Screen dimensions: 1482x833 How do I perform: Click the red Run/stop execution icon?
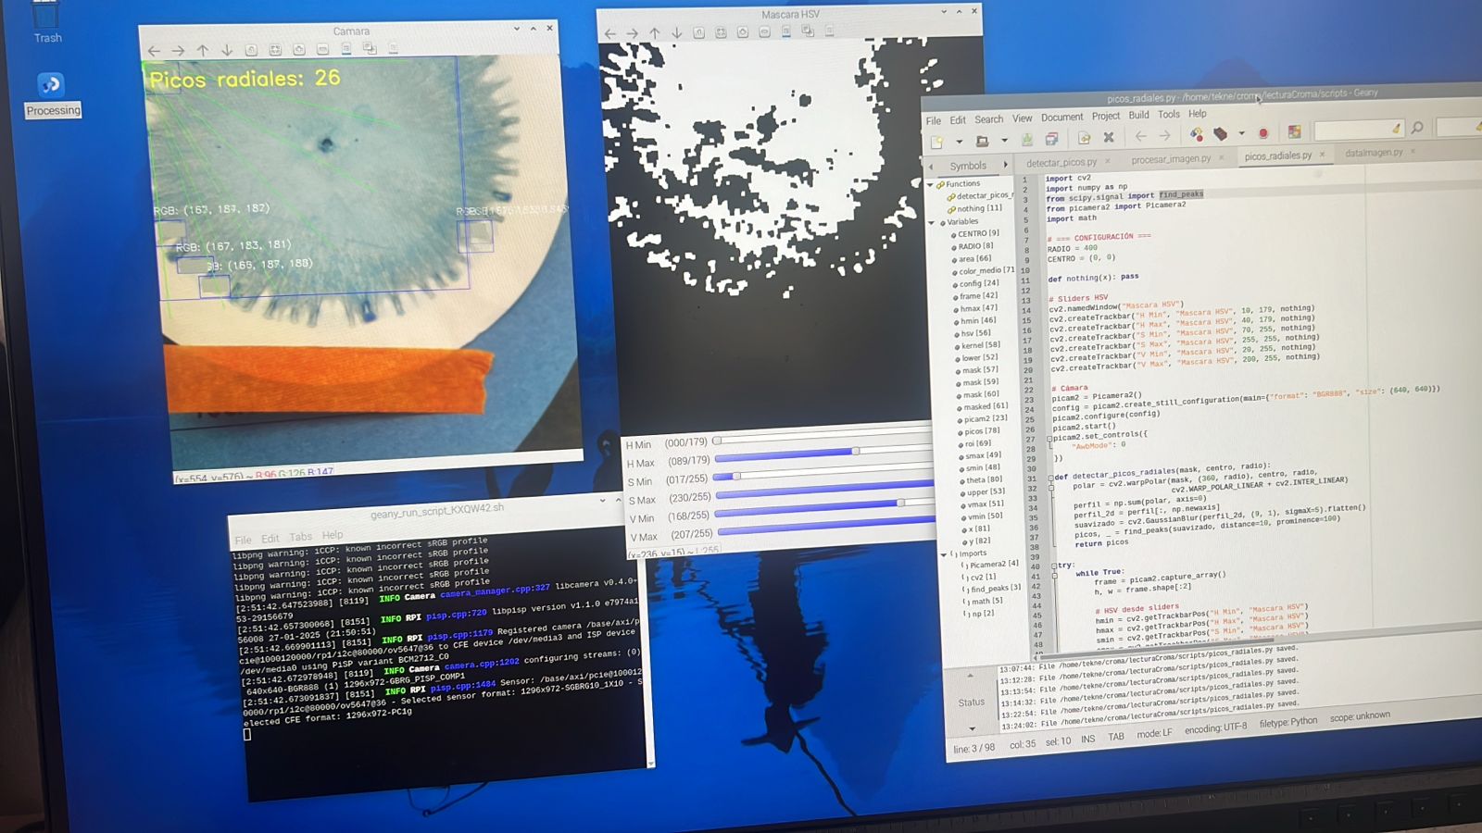[x=1262, y=133]
